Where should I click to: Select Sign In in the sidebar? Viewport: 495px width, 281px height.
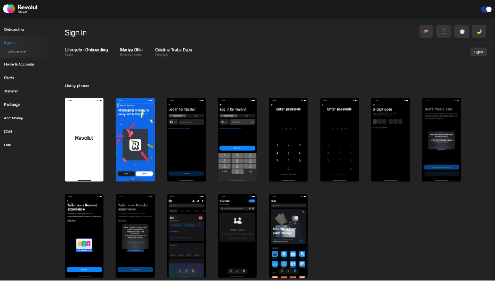[10, 43]
